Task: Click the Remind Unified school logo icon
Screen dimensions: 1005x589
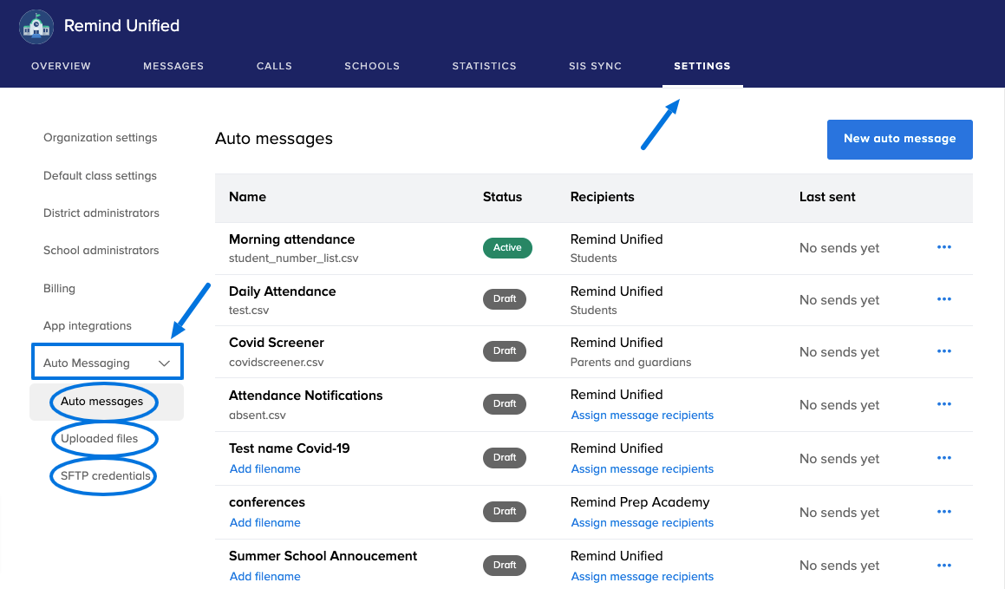Action: coord(36,26)
